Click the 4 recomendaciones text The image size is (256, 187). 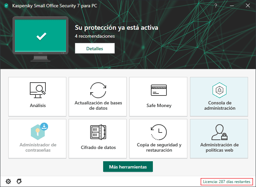95,36
